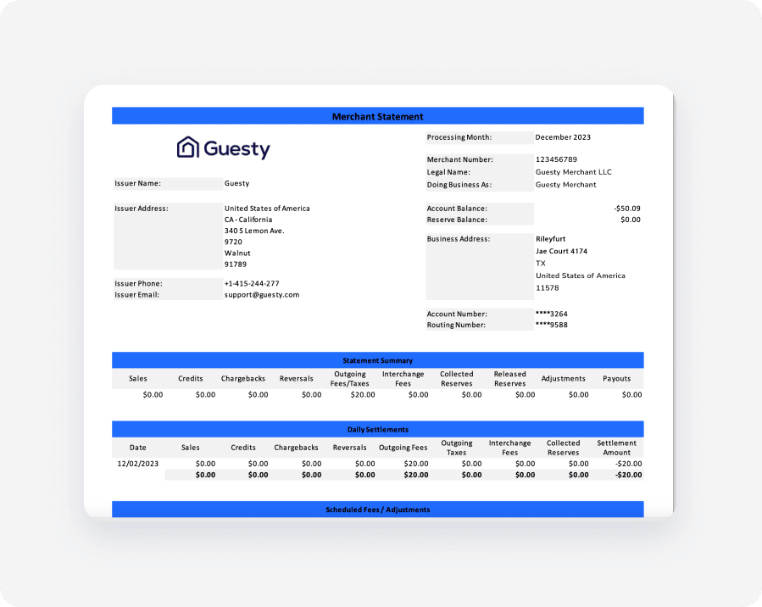Select phone number +1-415-244-277
Viewport: 762px width, 607px height.
[252, 284]
